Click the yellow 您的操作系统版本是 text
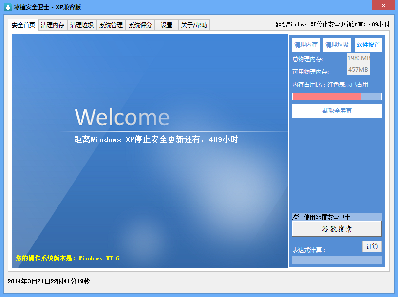The image size is (398, 297). tap(68, 258)
